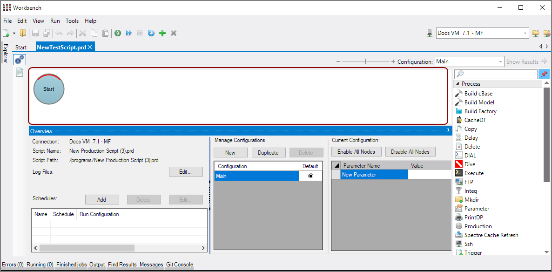
Task: Click the Enable All Nodes button
Action: tap(357, 152)
